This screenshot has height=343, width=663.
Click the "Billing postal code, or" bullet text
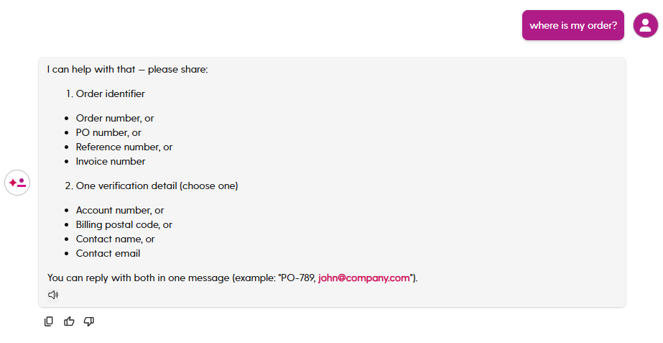click(124, 224)
